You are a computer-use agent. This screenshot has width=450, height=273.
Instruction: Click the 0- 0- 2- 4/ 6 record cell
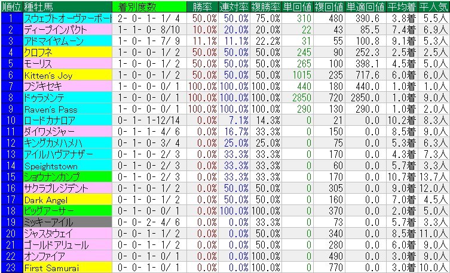(x=149, y=222)
